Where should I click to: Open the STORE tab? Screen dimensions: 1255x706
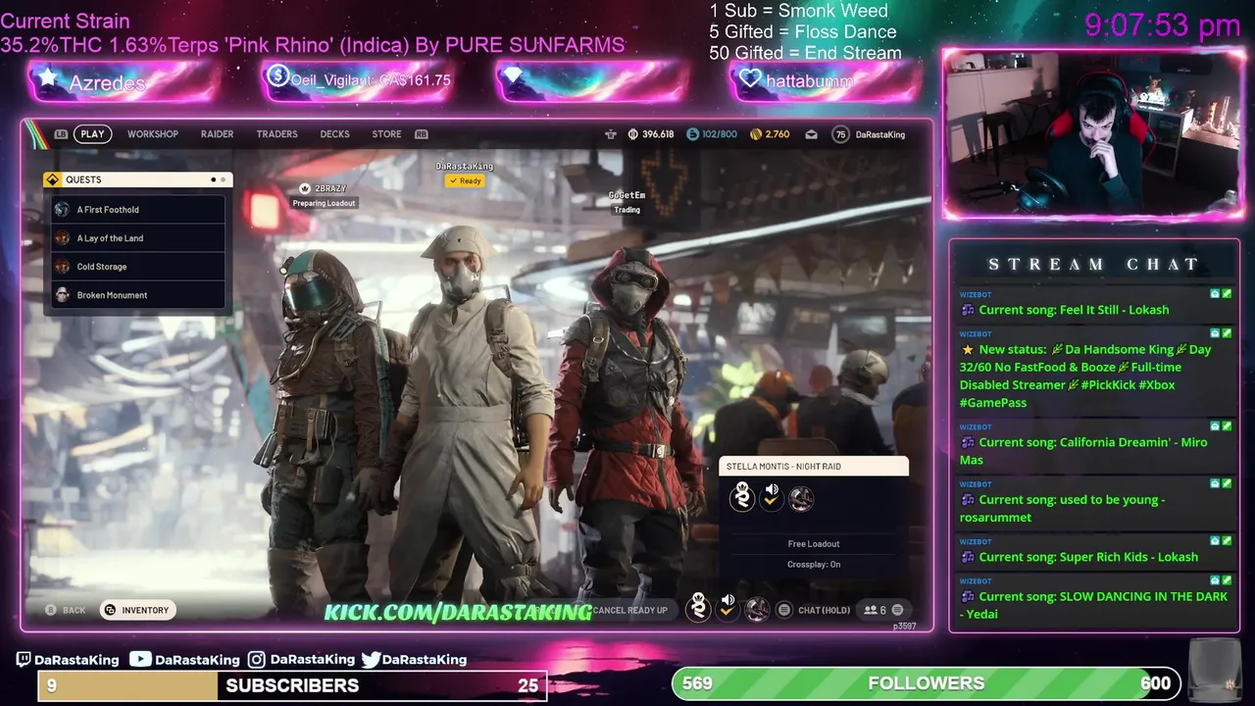click(386, 134)
